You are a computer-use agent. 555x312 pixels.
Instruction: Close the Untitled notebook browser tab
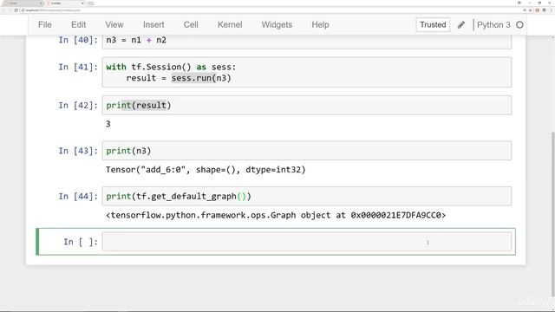(82, 3)
